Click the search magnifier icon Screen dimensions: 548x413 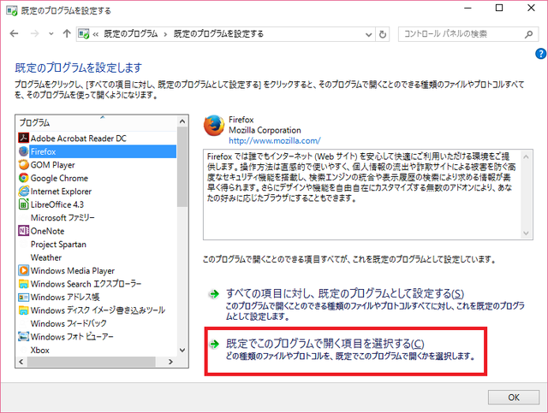click(529, 34)
